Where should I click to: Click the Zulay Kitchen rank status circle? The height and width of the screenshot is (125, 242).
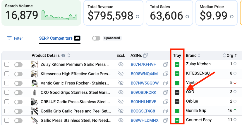[235, 64]
